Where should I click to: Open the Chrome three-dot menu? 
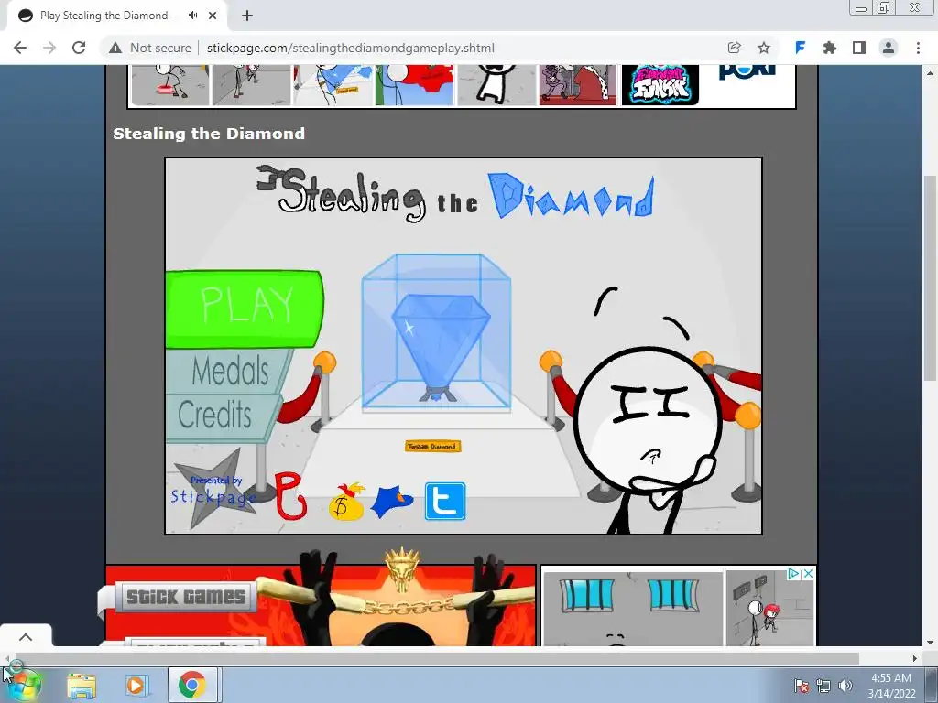(918, 48)
